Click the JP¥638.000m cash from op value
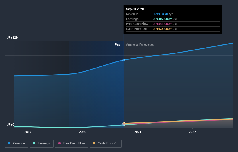The width and height of the screenshot is (238, 152). tap(162, 29)
